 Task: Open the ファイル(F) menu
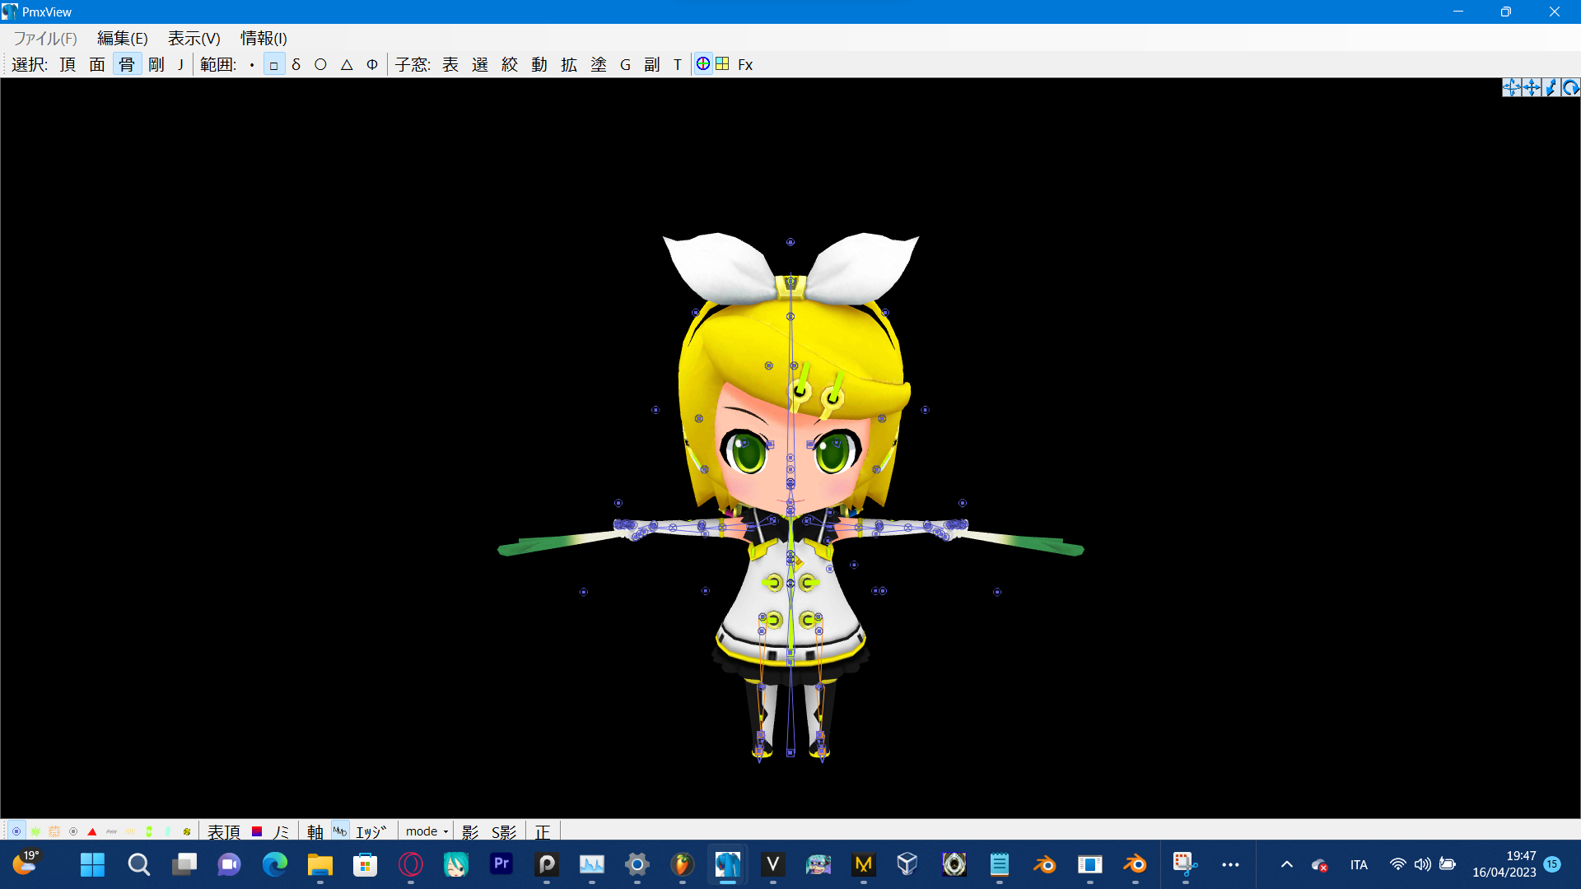45,38
